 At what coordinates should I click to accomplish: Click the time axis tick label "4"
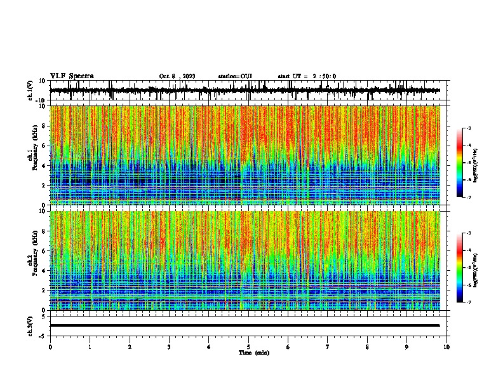point(209,347)
